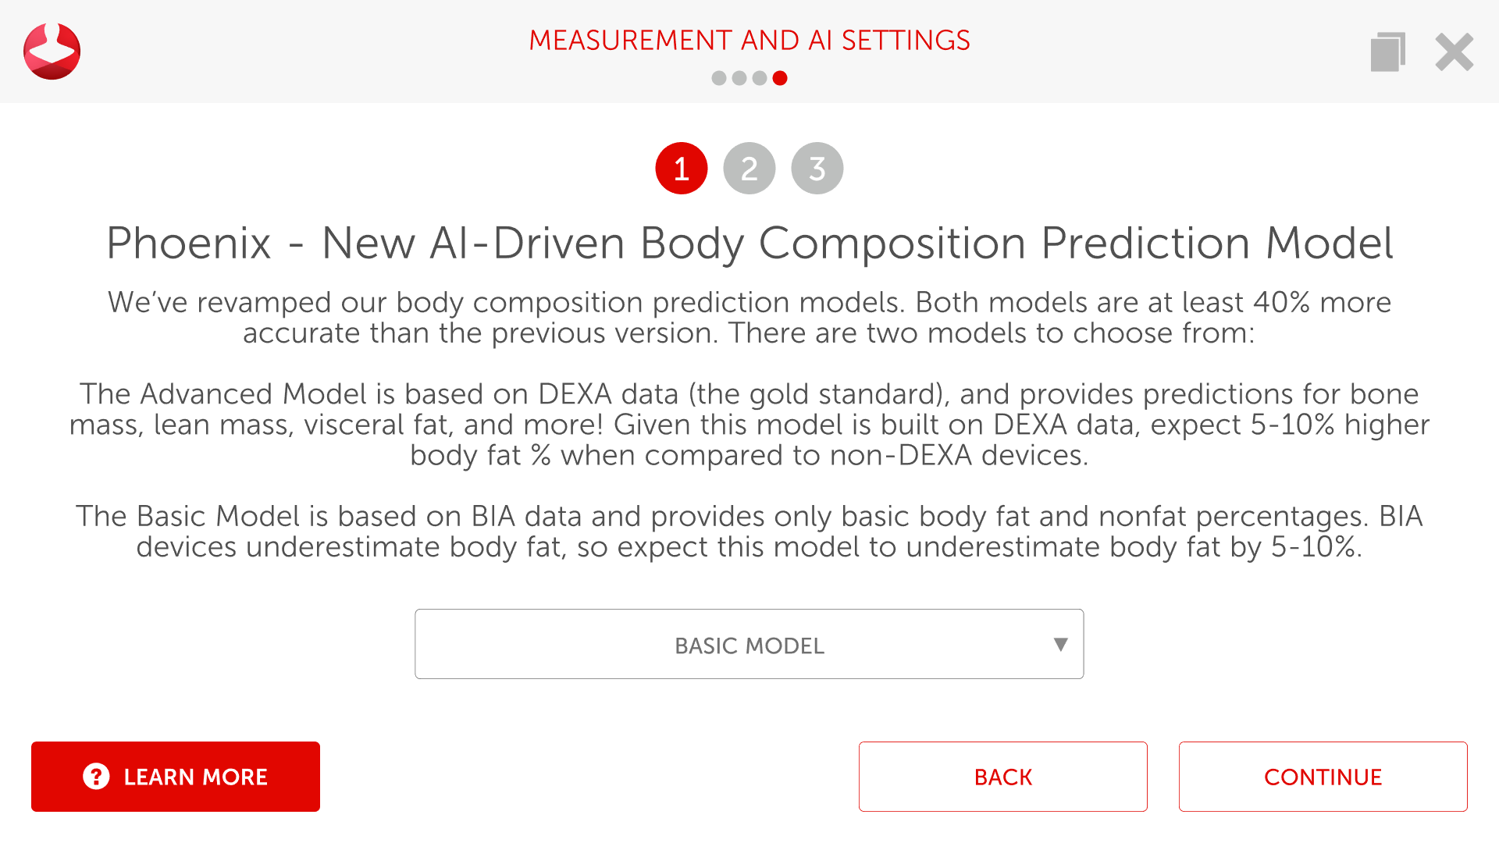Click the Phoenix AI-Driven model heading
This screenshot has height=843, width=1499.
749,244
